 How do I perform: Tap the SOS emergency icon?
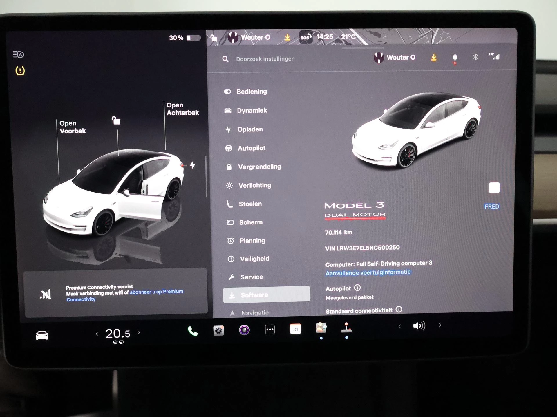pyautogui.click(x=306, y=37)
